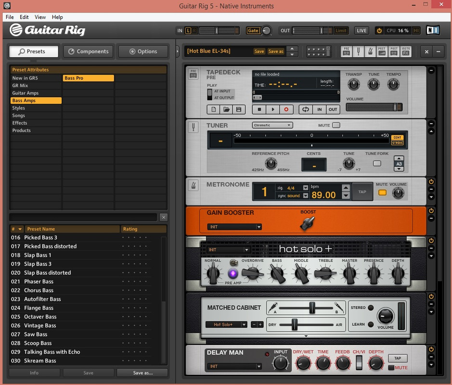
Task: Clear the preset search field
Action: point(164,217)
